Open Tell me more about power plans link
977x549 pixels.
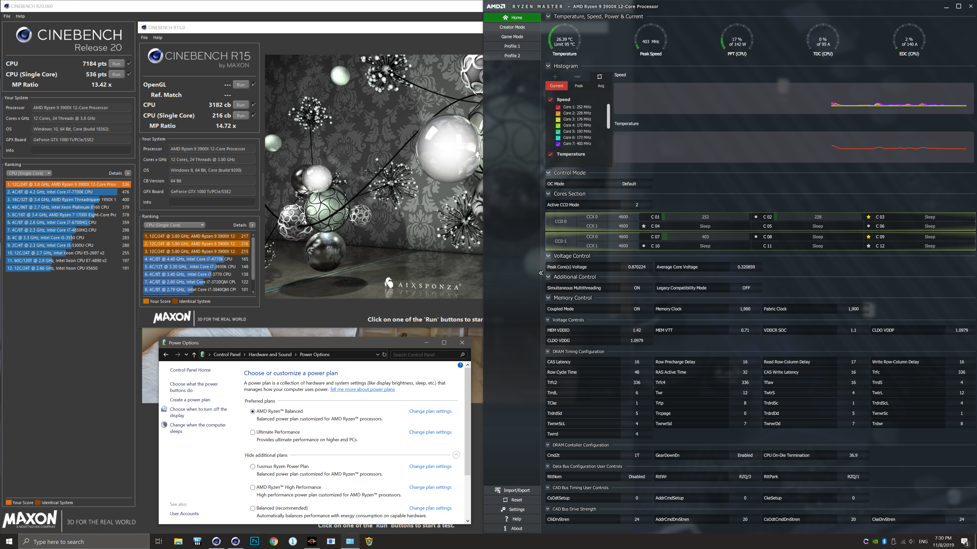pos(362,389)
